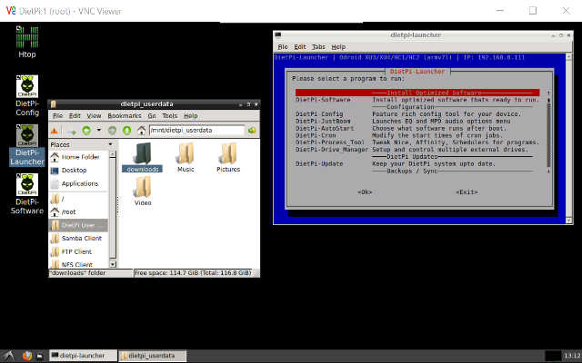This screenshot has height=363, width=582.
Task: Click the new tab arrow icon in file manager toolbar
Action: [71, 131]
